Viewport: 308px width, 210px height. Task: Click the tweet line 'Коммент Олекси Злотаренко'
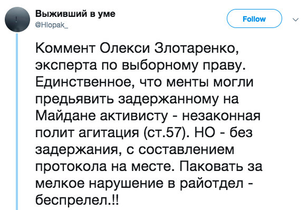tap(137, 48)
